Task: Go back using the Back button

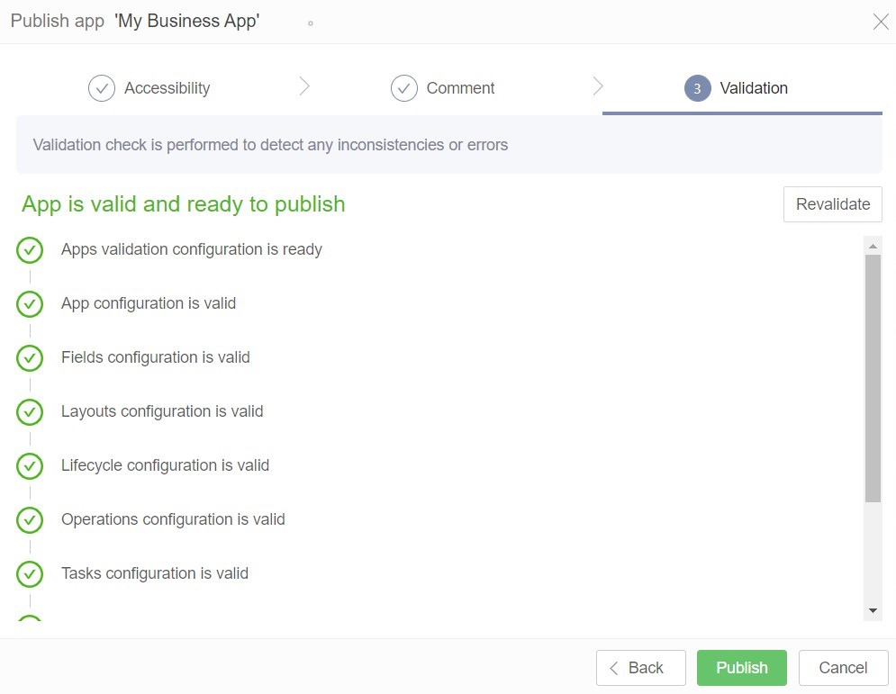Action: 640,668
